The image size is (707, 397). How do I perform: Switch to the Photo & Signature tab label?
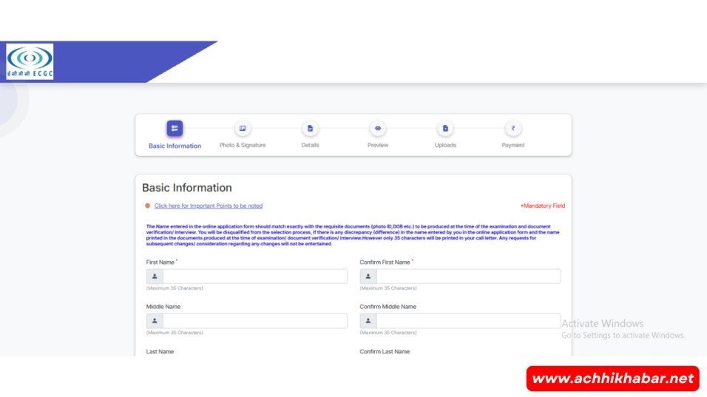point(243,146)
